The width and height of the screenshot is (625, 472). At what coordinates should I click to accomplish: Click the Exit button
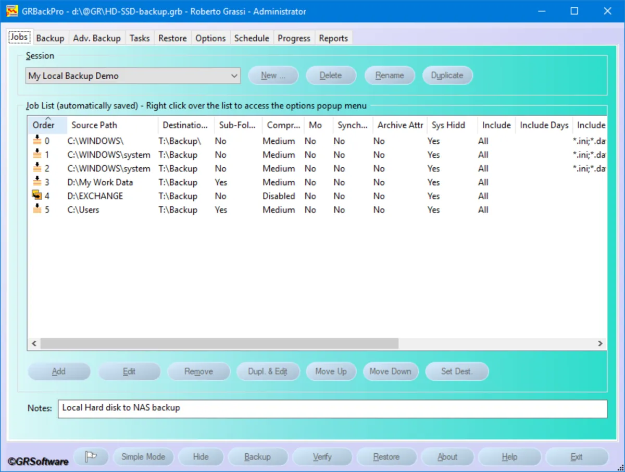coord(577,457)
